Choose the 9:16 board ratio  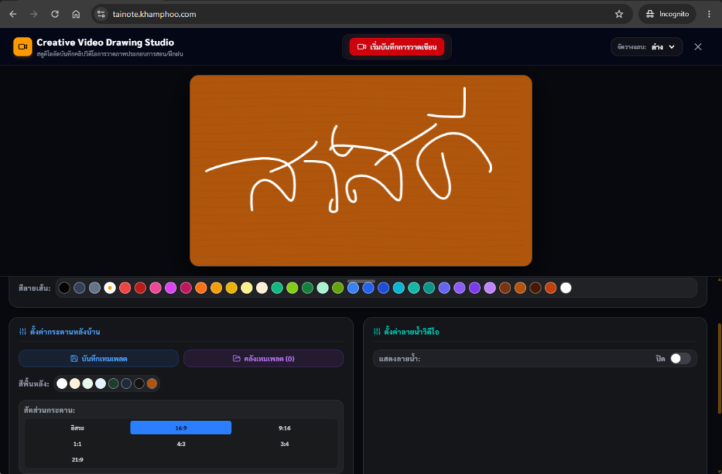[x=285, y=428]
